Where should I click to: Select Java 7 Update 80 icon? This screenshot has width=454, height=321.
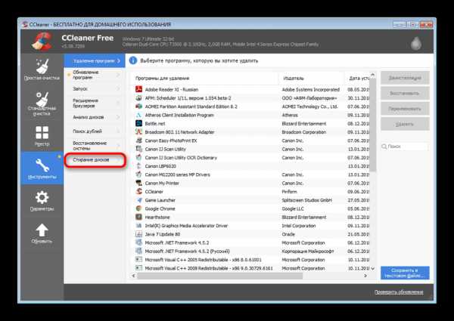[x=139, y=234]
